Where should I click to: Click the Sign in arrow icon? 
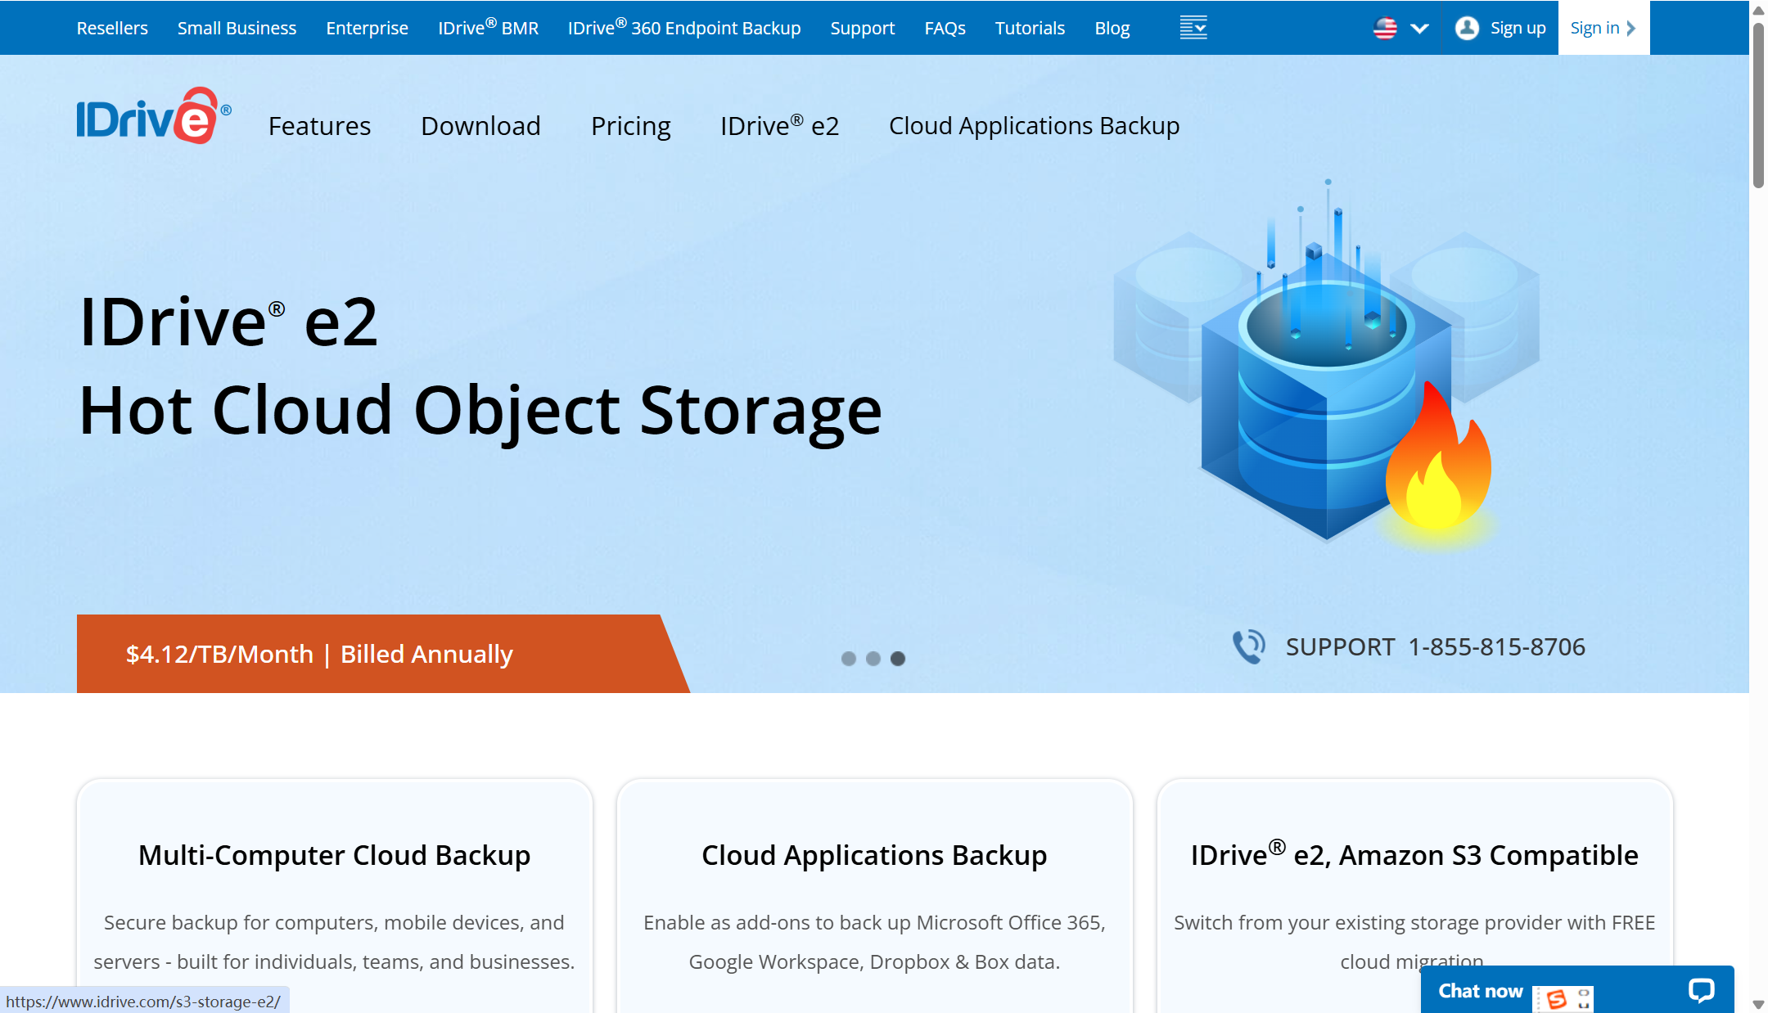1631,28
